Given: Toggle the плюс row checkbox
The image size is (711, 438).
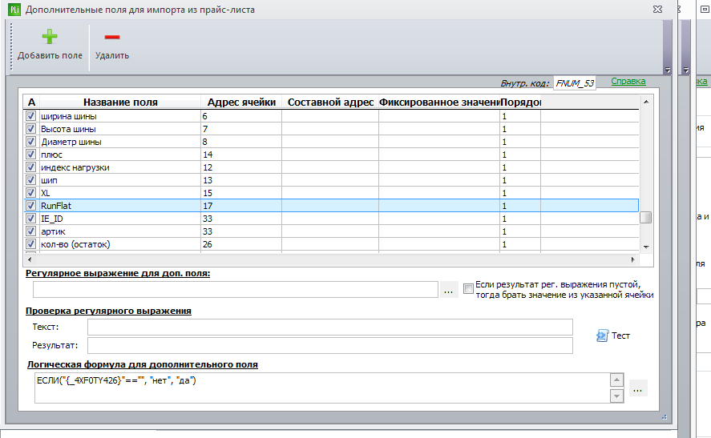Looking at the screenshot, I should 30,154.
